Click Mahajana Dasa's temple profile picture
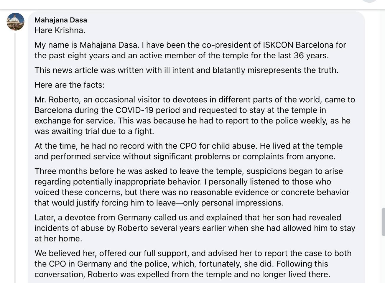The image size is (385, 283). point(15,22)
